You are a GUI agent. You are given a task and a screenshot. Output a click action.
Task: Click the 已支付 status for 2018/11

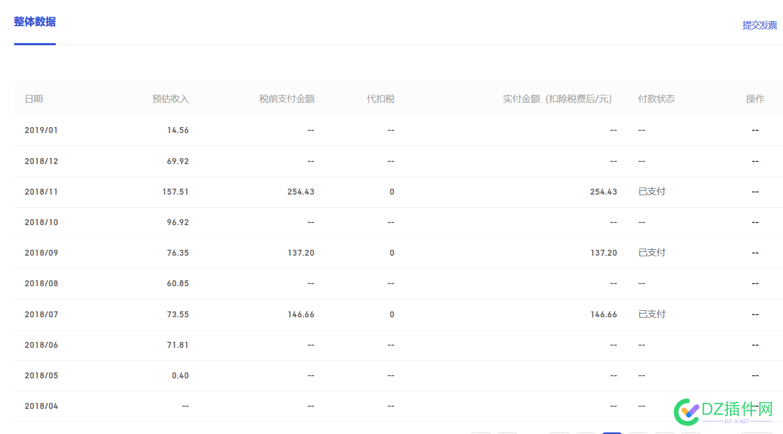coord(652,191)
